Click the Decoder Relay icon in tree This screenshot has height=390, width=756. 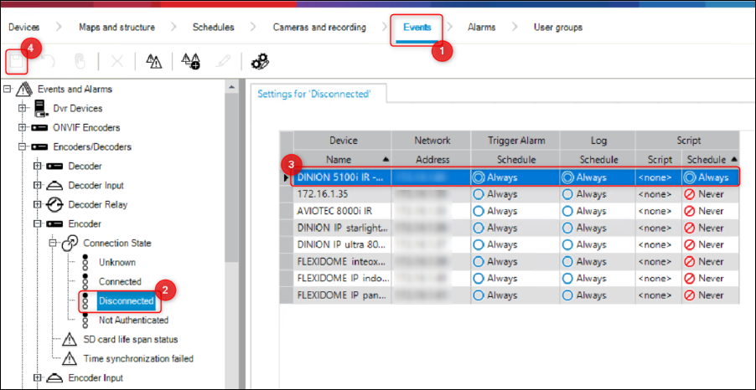tap(54, 204)
